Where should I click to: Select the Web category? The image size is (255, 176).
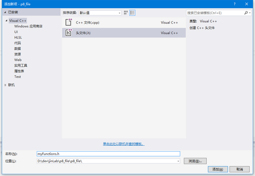pos(18,60)
